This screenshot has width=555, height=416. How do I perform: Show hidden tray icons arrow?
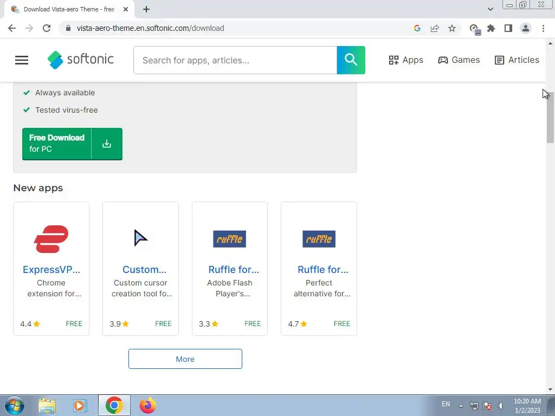click(461, 405)
